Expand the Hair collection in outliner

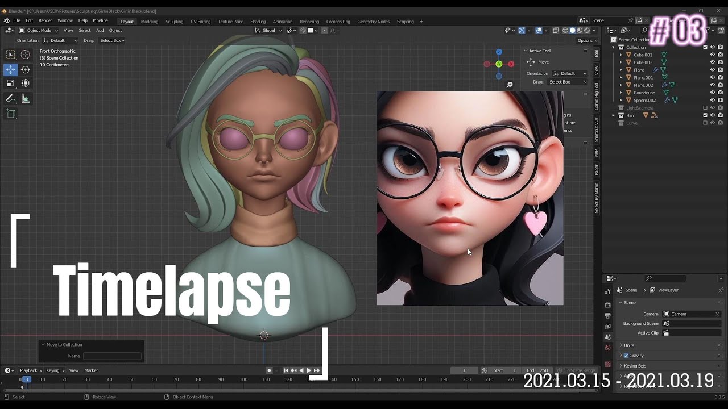click(x=614, y=115)
